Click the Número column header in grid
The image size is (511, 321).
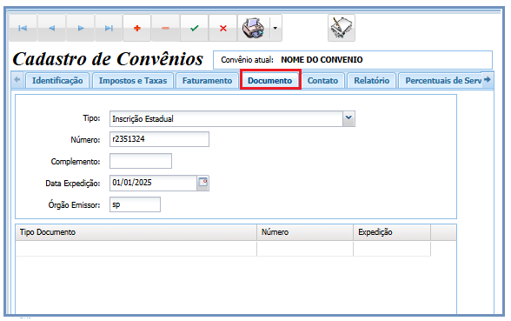click(x=305, y=232)
